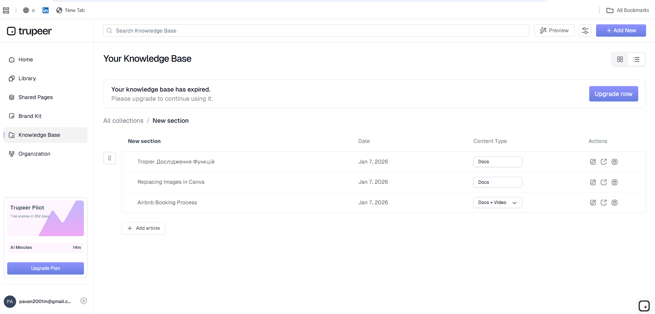Go to All collections breadcrumb
The width and height of the screenshot is (655, 314).
point(123,121)
